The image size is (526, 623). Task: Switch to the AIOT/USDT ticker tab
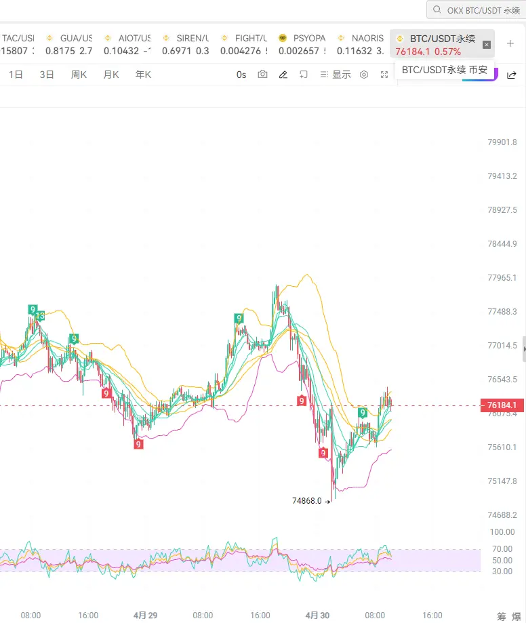[x=127, y=44]
